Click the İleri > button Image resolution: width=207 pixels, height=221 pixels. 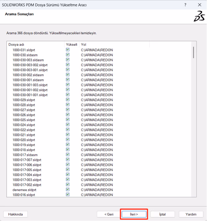click(x=134, y=214)
